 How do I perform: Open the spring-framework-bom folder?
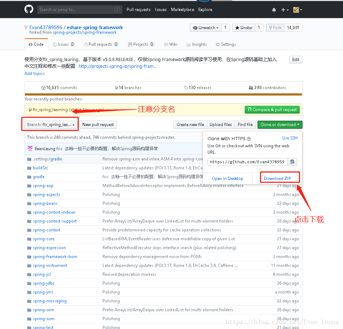[55, 257]
